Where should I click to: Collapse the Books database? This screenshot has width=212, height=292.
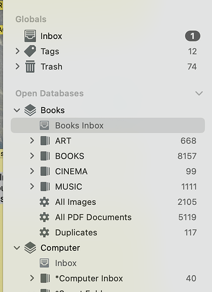point(17,110)
